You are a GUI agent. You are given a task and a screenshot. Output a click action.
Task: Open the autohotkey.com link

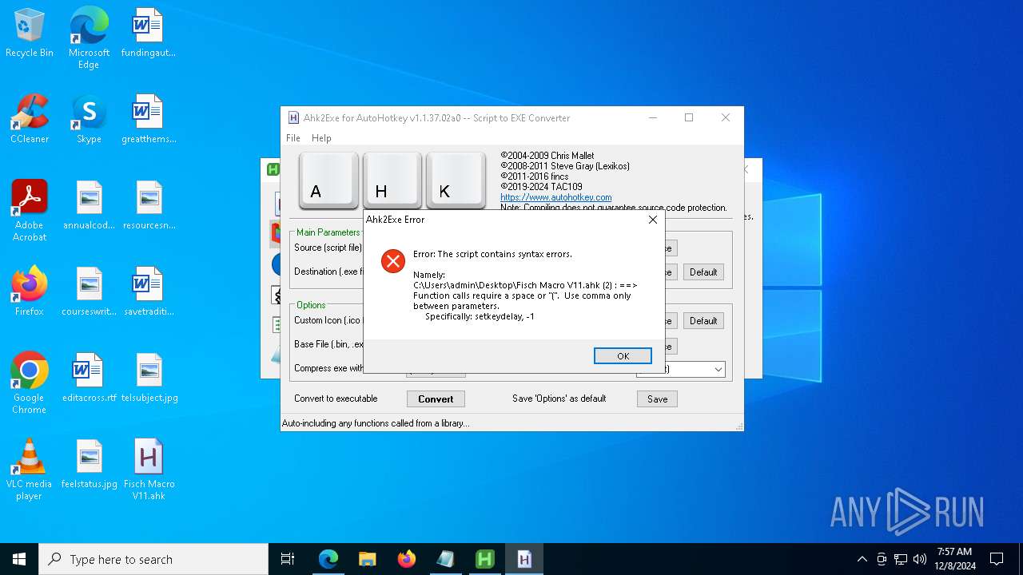(x=556, y=197)
